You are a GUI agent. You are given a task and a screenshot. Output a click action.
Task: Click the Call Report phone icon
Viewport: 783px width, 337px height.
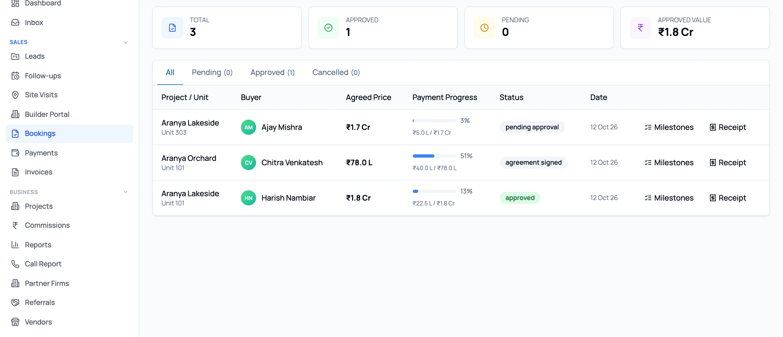tap(15, 264)
